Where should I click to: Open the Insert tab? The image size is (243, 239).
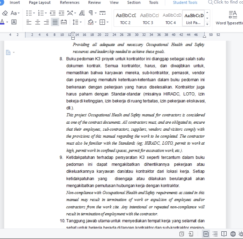15,2
